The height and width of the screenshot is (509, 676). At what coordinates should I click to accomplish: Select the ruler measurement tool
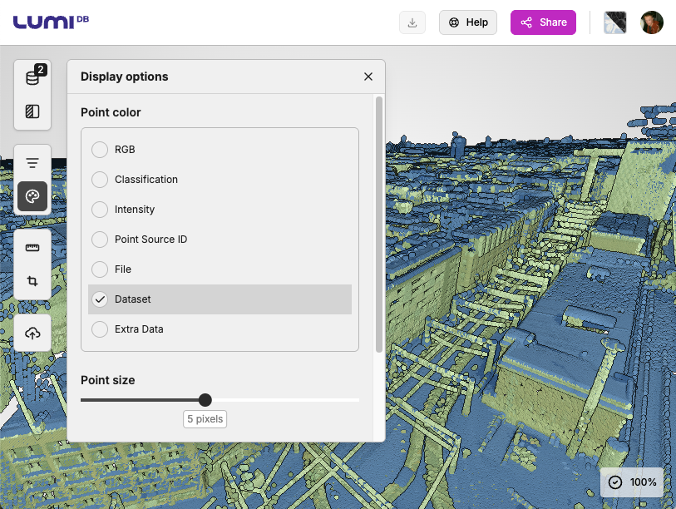(x=32, y=248)
